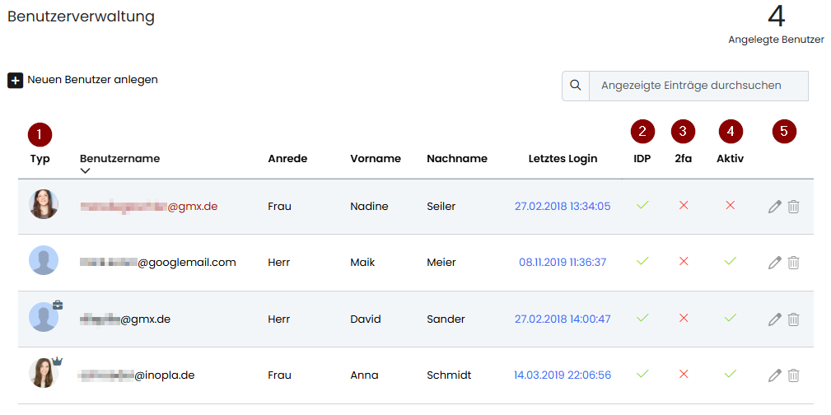The image size is (831, 415).
Task: Sort users by Nachname column header
Action: click(456, 158)
